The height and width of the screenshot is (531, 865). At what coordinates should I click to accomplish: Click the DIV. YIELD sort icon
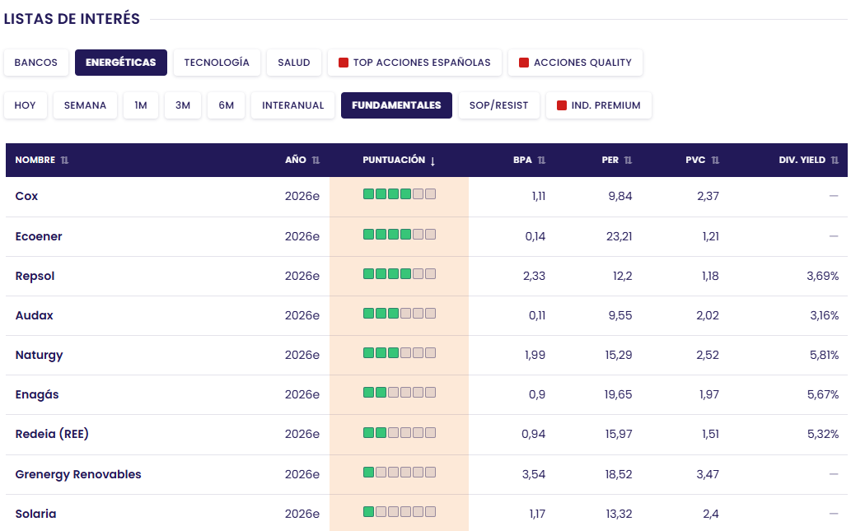pos(835,160)
